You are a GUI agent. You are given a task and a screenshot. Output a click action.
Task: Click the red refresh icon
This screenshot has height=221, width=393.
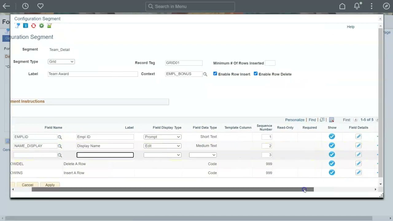33,25
